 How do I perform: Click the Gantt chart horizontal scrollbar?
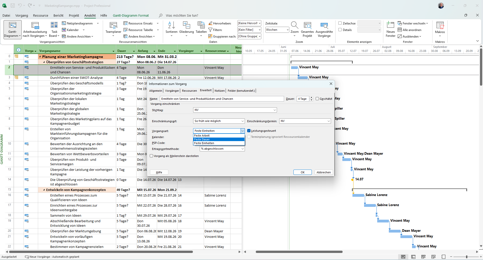point(299,252)
